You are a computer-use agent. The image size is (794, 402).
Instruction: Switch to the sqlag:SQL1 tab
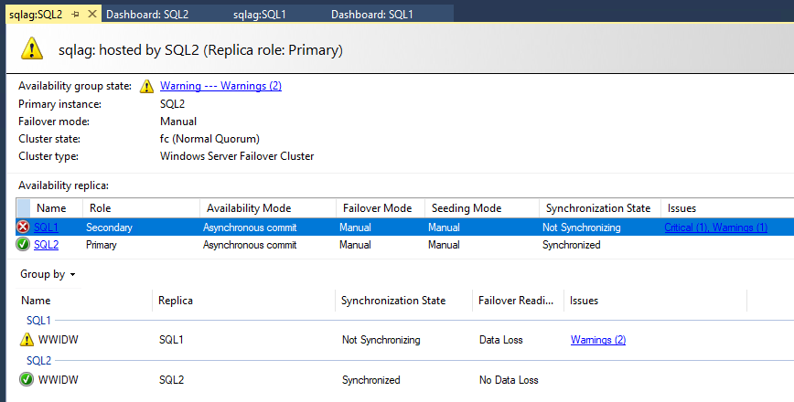point(259,15)
